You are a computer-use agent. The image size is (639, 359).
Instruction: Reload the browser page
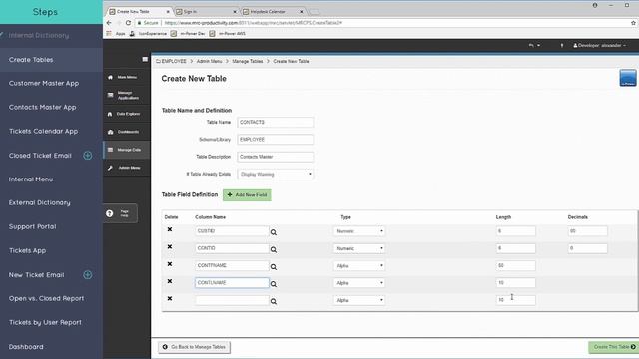point(128,23)
